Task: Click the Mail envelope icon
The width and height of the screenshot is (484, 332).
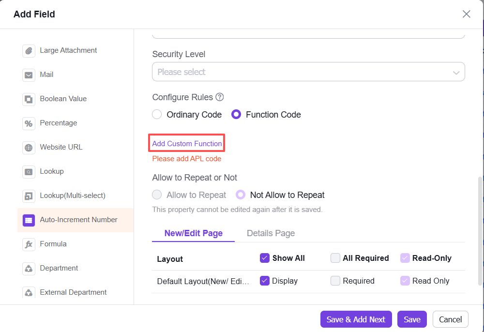Action: pos(29,75)
